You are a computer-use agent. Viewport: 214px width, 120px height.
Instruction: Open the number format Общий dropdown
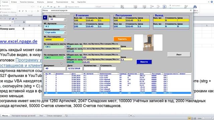point(113,7)
